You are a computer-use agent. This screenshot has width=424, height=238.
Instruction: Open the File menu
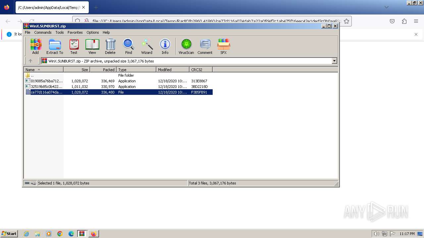click(27, 32)
